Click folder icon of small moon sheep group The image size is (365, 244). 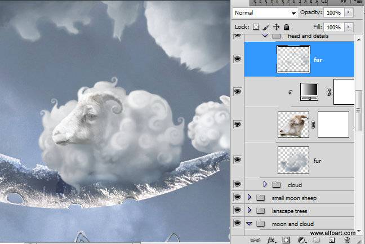pyautogui.click(x=260, y=198)
